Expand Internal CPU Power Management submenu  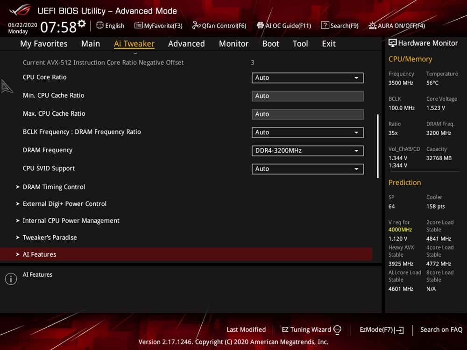point(68,221)
